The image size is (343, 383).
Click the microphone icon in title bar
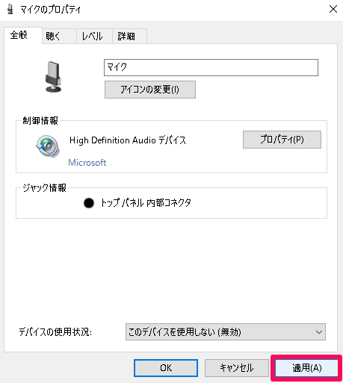(10, 9)
